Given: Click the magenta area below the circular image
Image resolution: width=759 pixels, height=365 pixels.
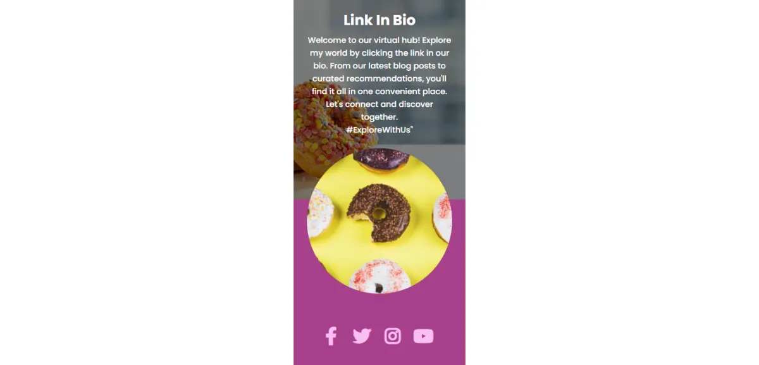Looking at the screenshot, I should (x=379, y=310).
